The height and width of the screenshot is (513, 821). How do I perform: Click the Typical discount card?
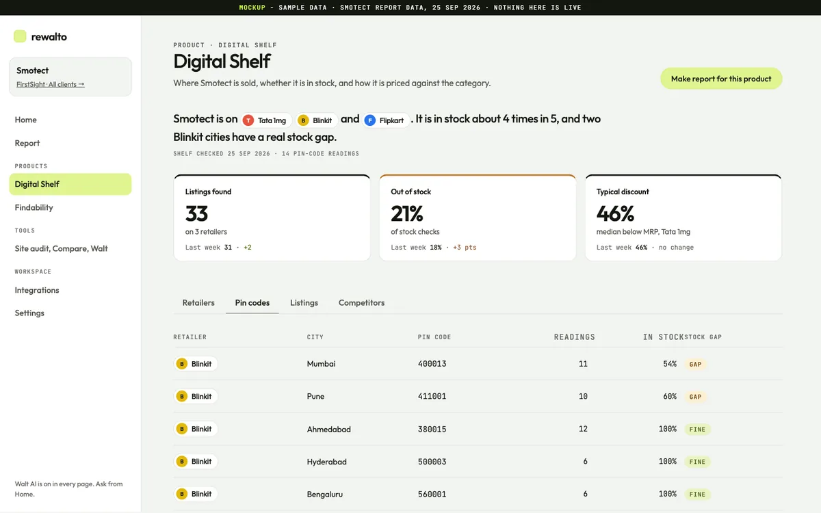point(683,218)
